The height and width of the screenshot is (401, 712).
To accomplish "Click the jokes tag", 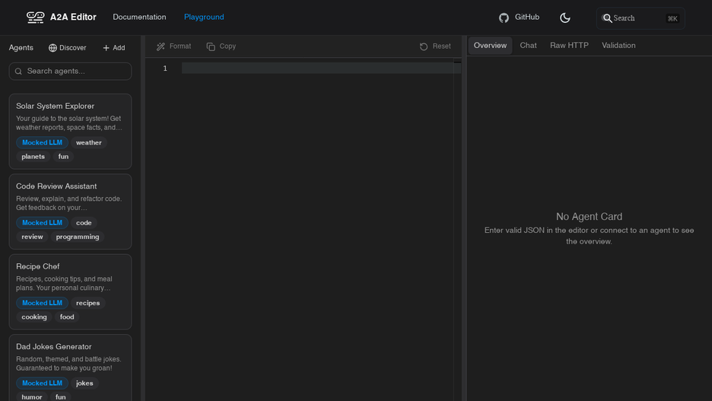I will [84, 383].
